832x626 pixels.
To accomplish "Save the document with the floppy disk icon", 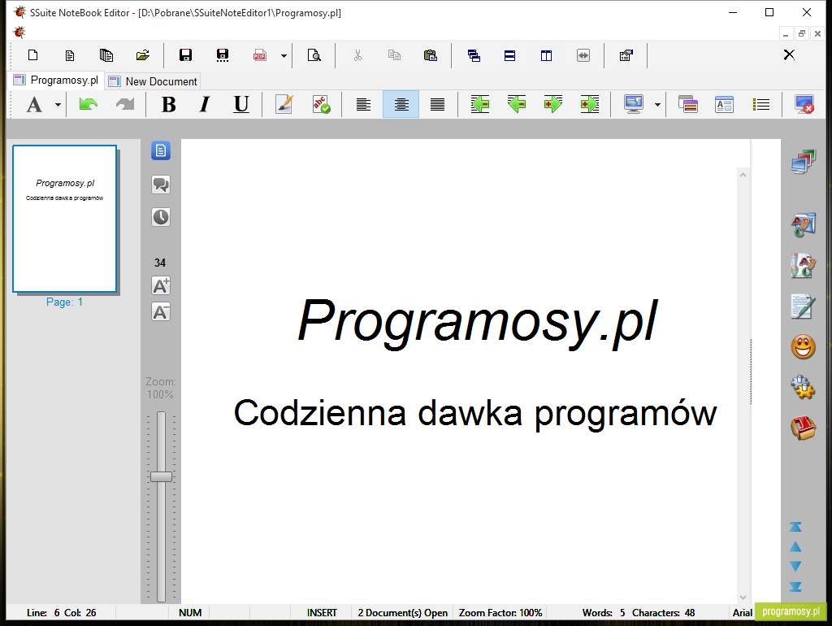I will coord(185,55).
